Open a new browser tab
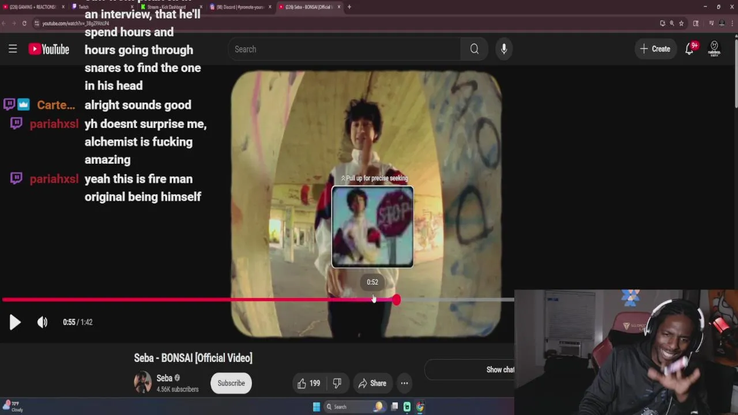 (x=349, y=7)
